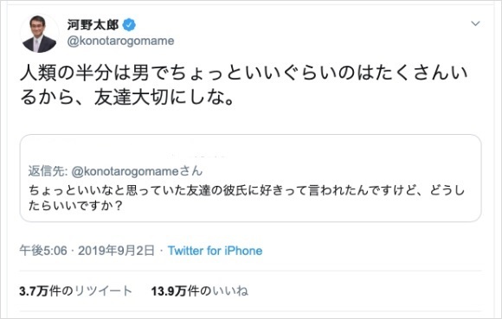Click the いいね label

(230, 291)
